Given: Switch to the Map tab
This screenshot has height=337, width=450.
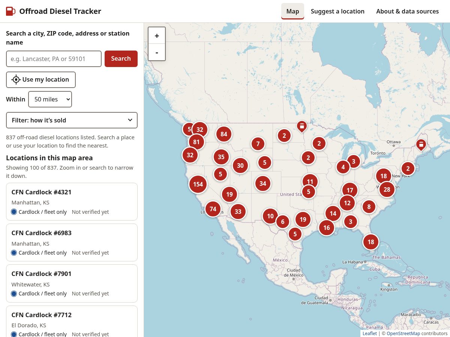Looking at the screenshot, I should tap(292, 11).
